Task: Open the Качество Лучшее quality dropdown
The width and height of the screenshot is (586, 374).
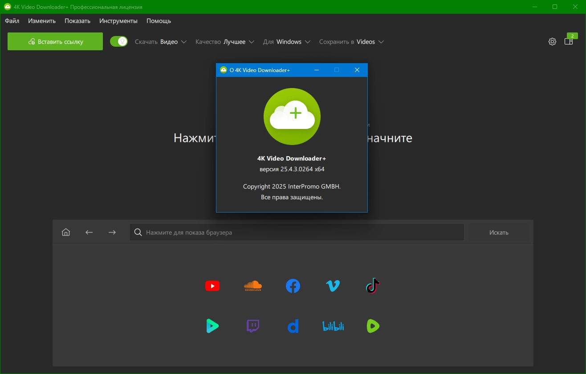Action: [224, 42]
